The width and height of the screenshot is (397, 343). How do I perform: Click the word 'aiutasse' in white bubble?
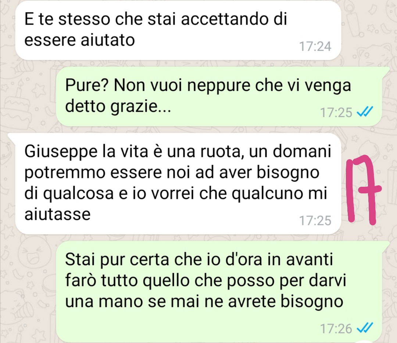tap(57, 214)
